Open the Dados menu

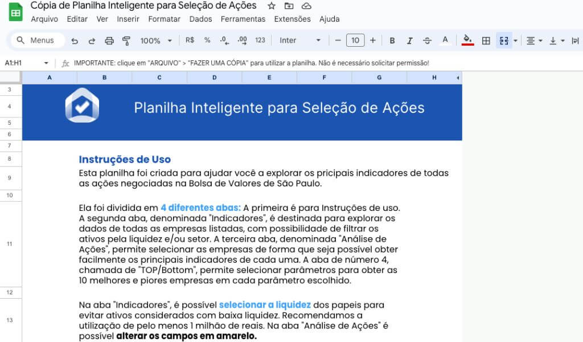pyautogui.click(x=200, y=19)
